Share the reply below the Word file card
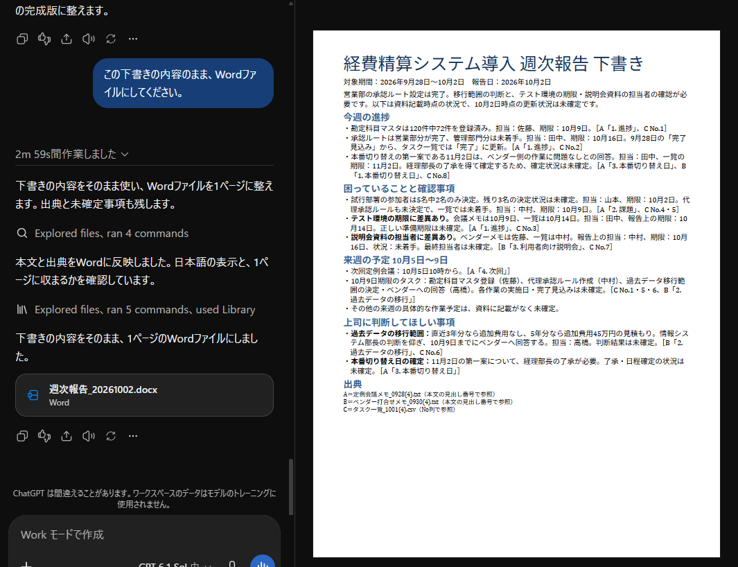Image resolution: width=738 pixels, height=567 pixels. click(67, 436)
